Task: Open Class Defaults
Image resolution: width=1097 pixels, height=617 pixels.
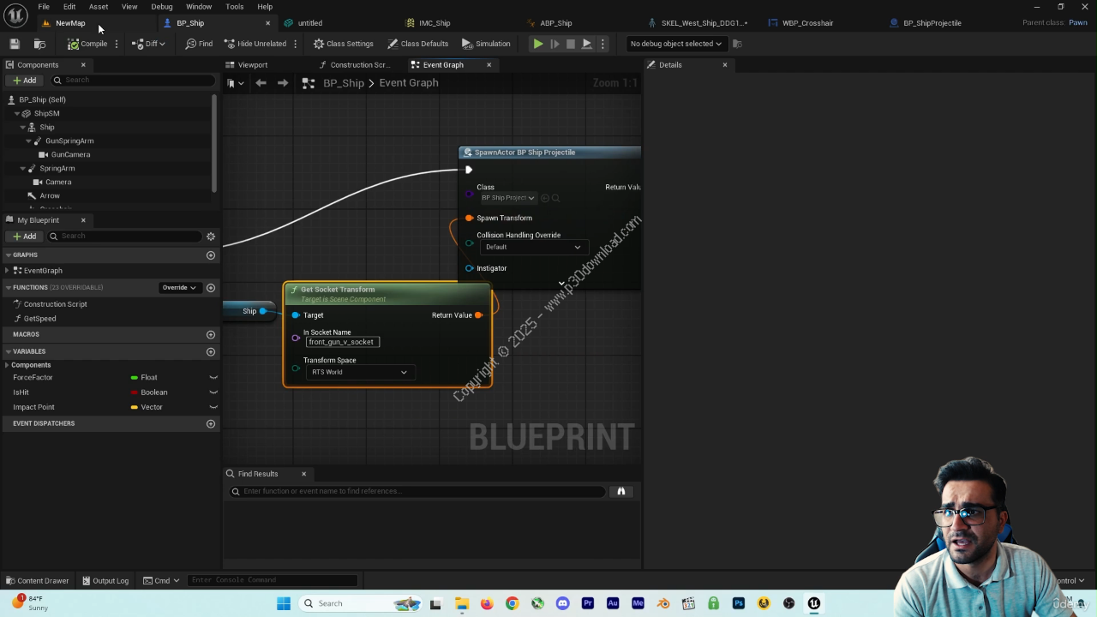Action: coord(417,44)
